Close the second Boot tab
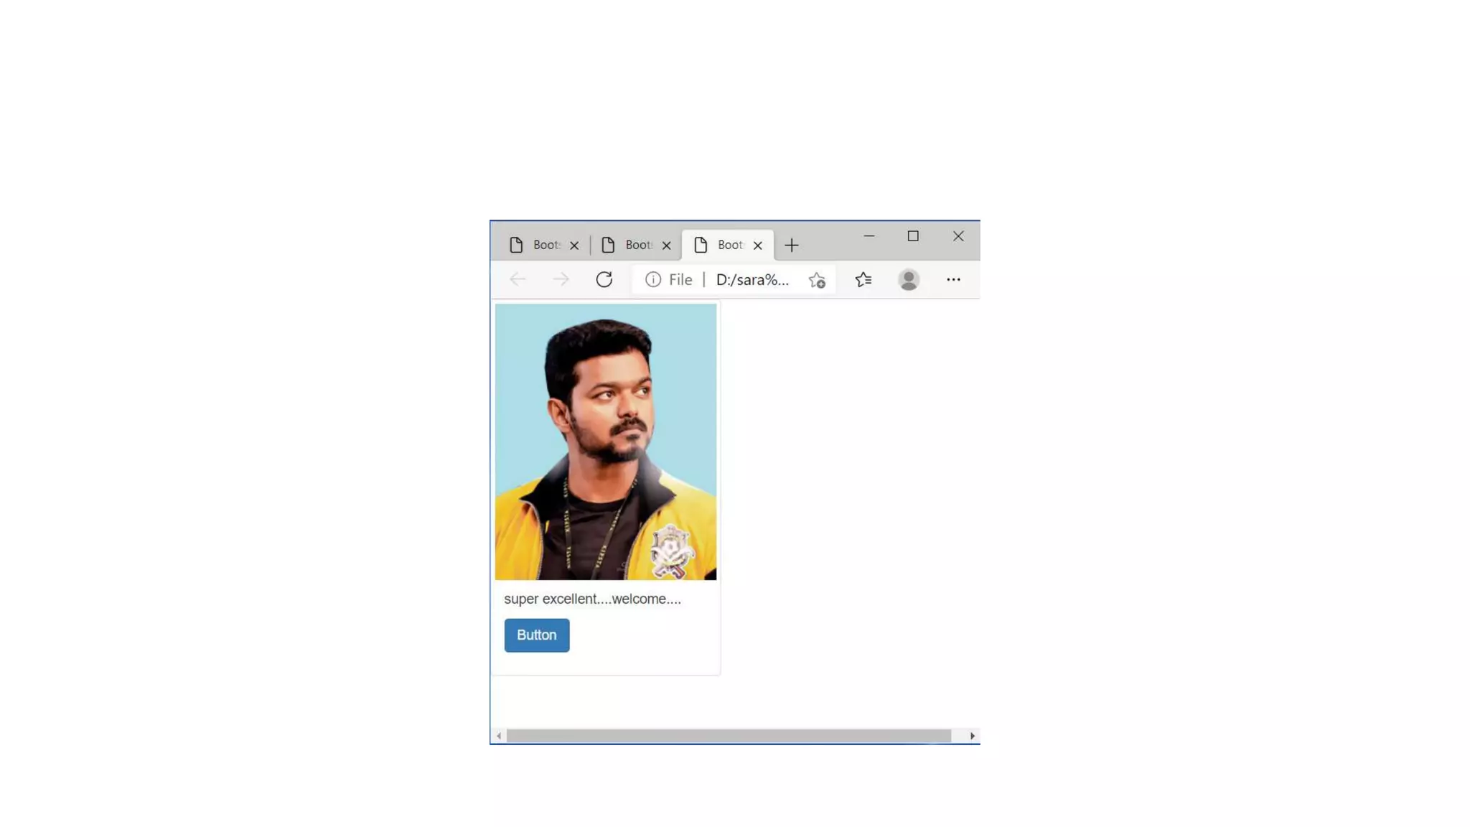The width and height of the screenshot is (1470, 827). point(666,246)
